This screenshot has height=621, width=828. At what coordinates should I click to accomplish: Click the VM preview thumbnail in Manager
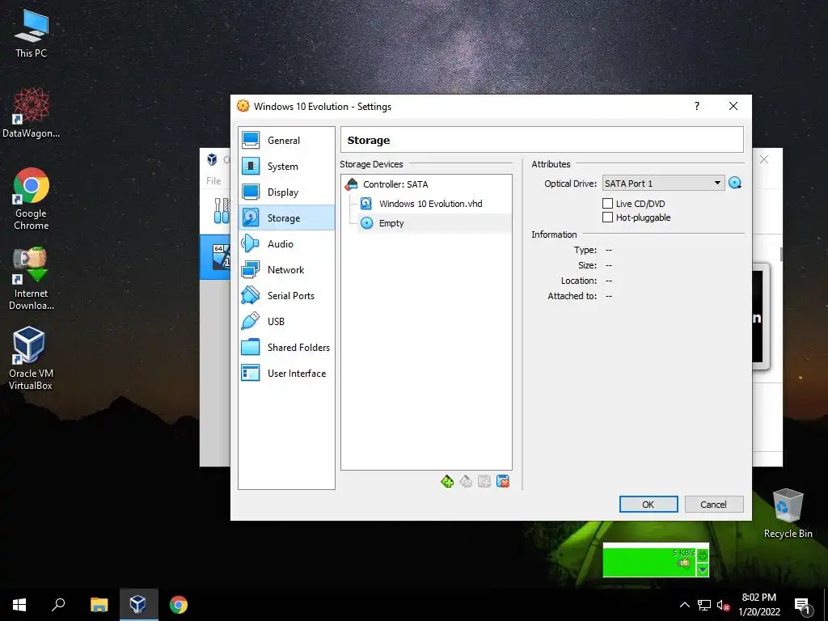[760, 317]
